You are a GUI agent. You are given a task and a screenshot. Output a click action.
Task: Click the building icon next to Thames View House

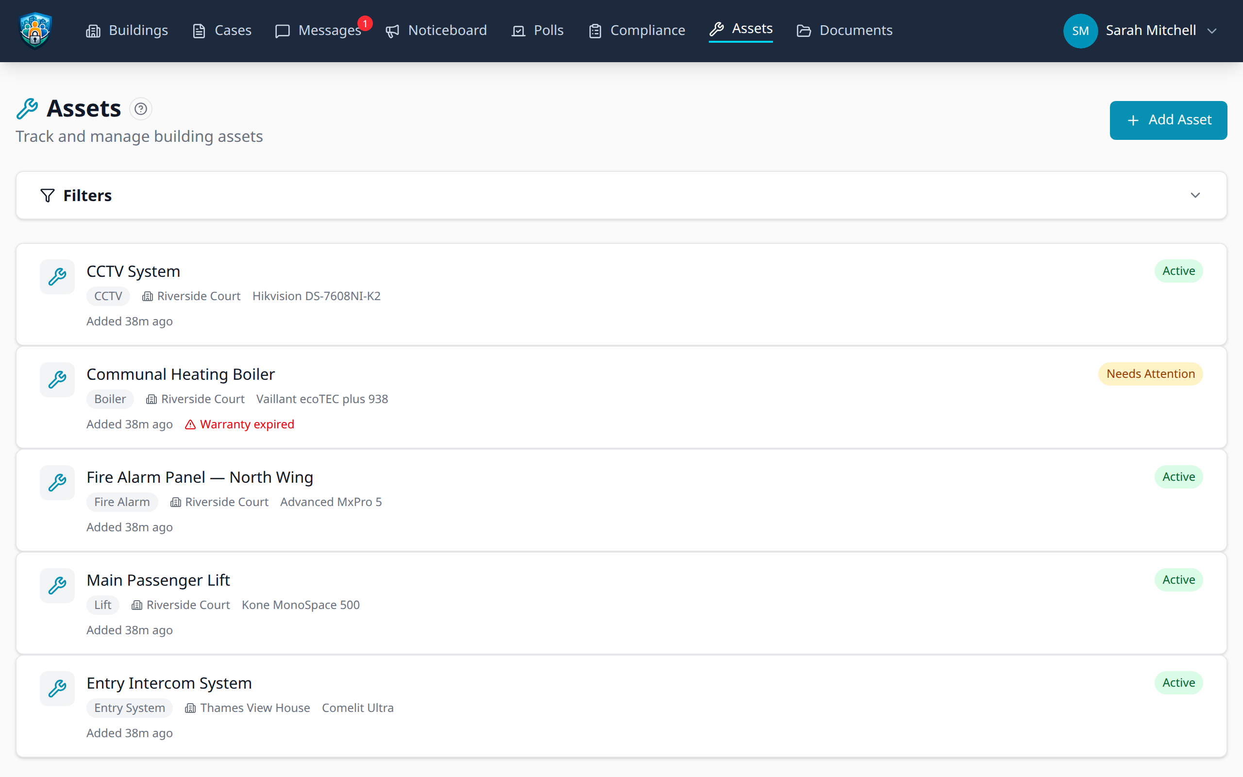(189, 708)
